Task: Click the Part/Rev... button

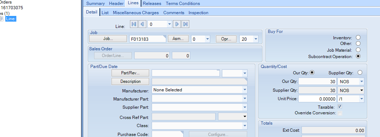Action: pyautogui.click(x=130, y=73)
